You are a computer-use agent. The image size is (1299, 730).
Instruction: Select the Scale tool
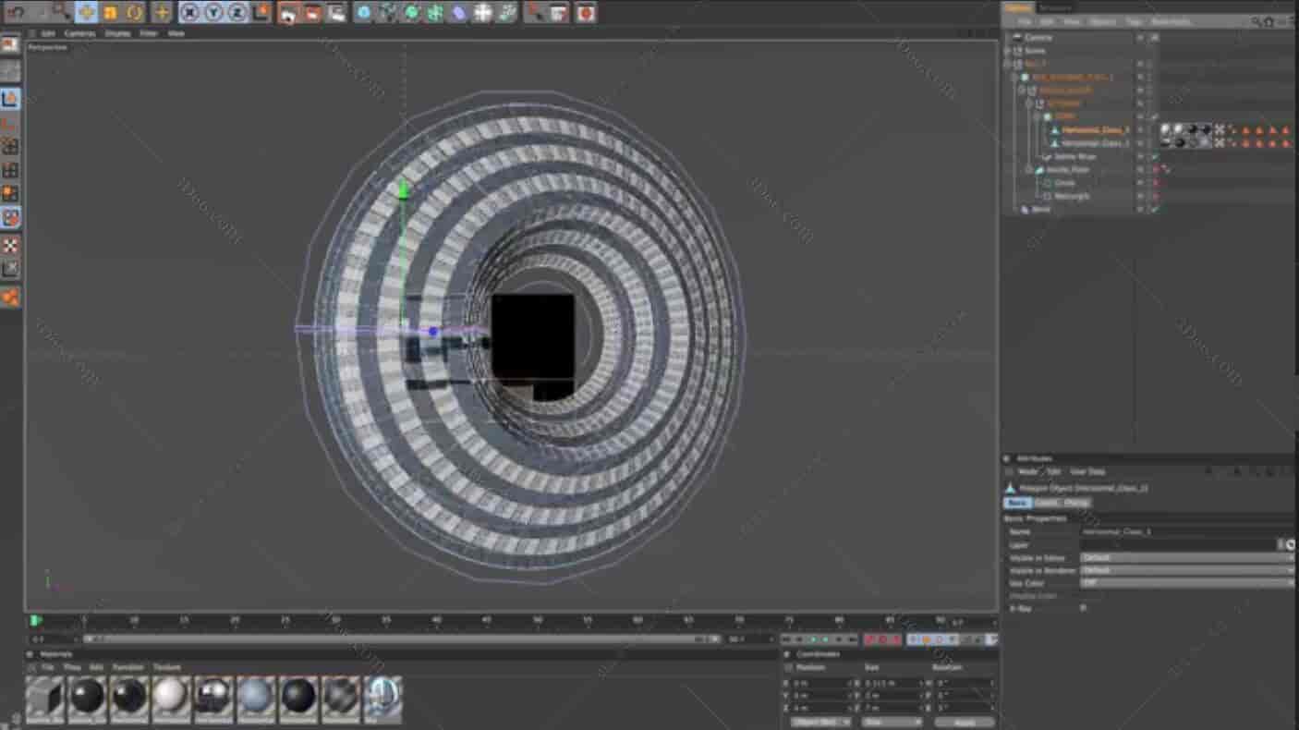[109, 13]
